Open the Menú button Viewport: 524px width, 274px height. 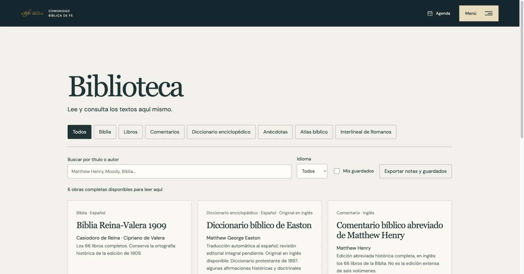(x=479, y=13)
